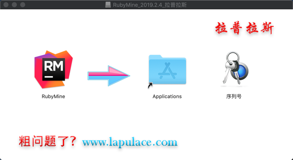Select the 序列号 file label
The height and width of the screenshot is (160, 293).
[x=234, y=97]
